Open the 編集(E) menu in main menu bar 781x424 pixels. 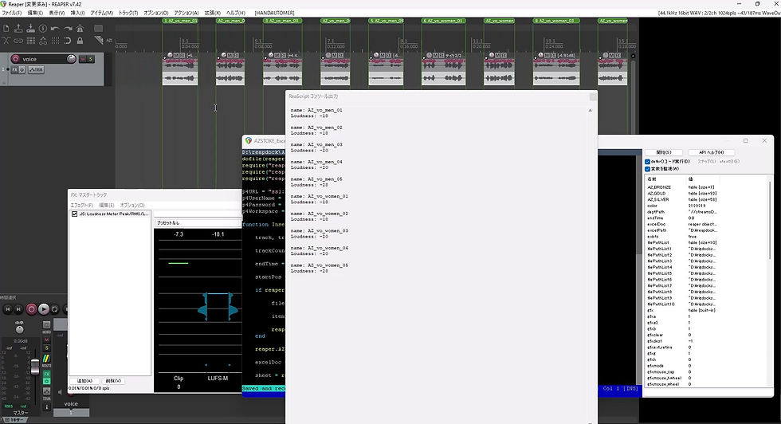tap(35, 13)
